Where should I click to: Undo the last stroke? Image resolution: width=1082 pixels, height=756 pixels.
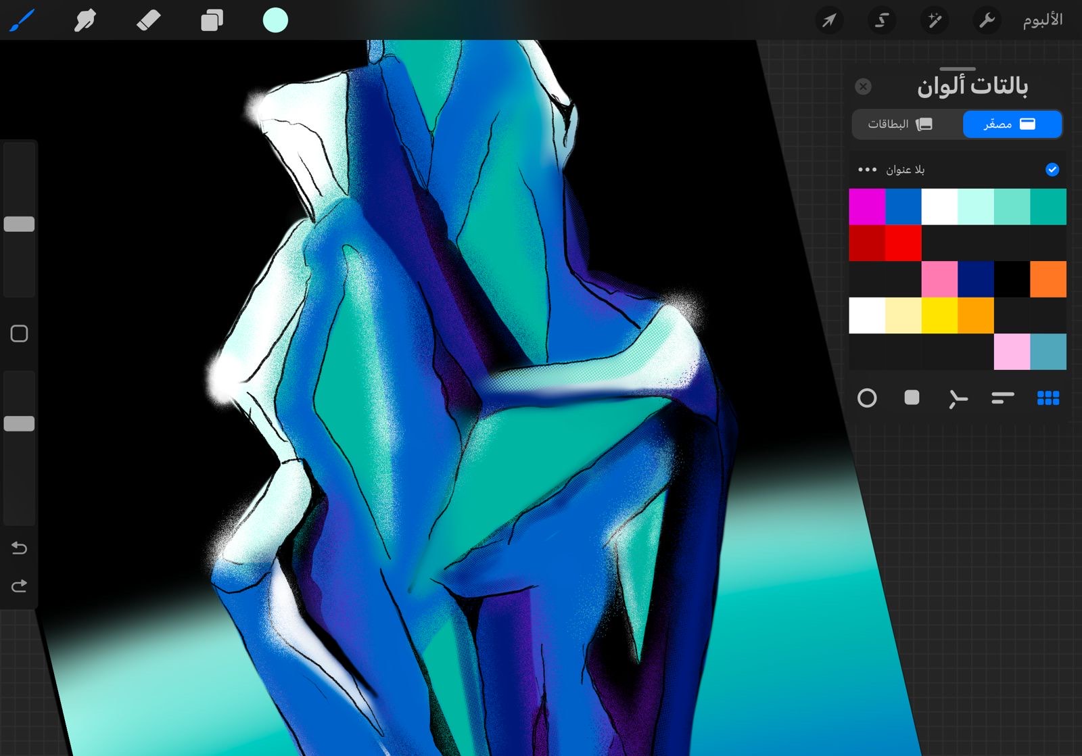[x=19, y=548]
